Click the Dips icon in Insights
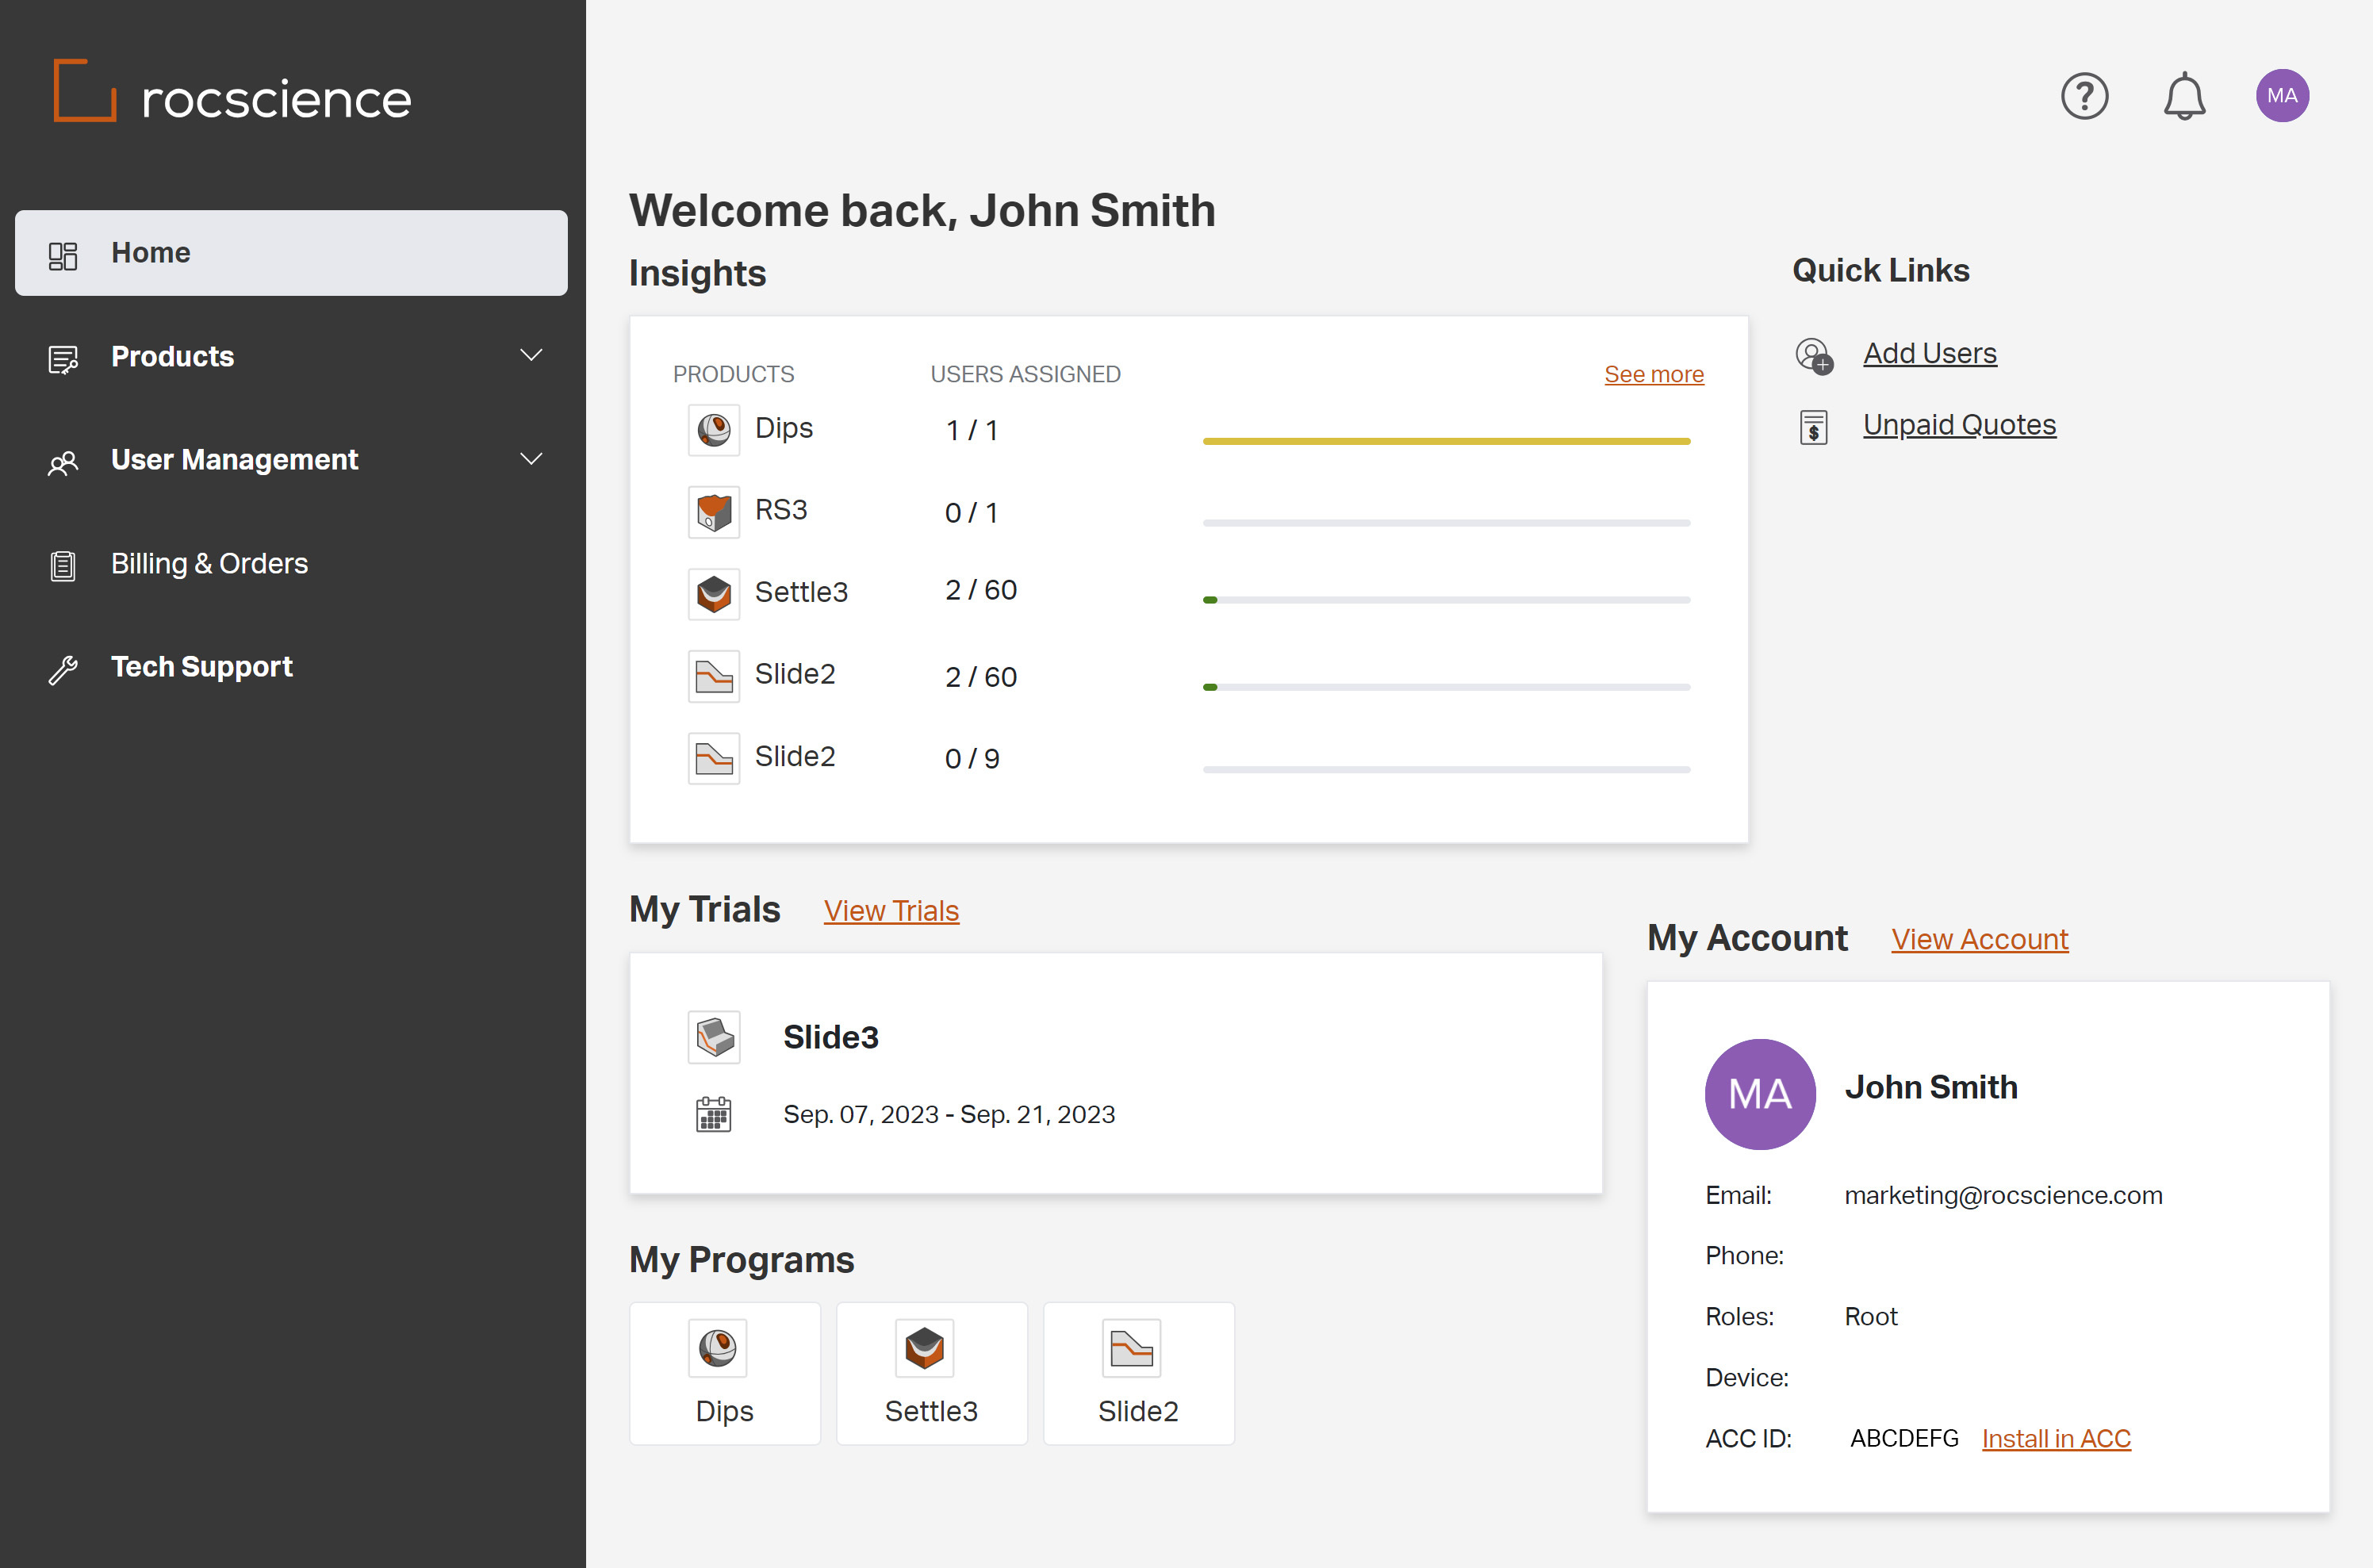Image resolution: width=2373 pixels, height=1568 pixels. click(714, 430)
